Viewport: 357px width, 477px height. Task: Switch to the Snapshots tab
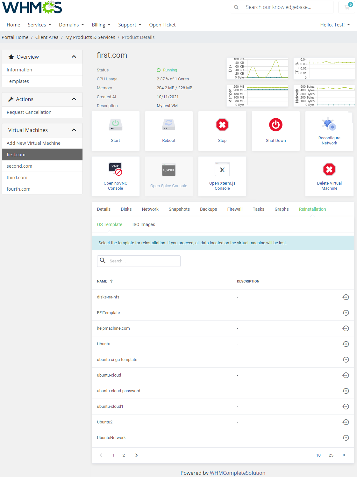point(179,209)
